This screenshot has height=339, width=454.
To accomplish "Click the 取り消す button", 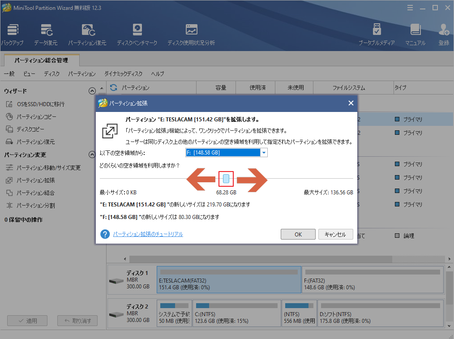I will pyautogui.click(x=77, y=321).
